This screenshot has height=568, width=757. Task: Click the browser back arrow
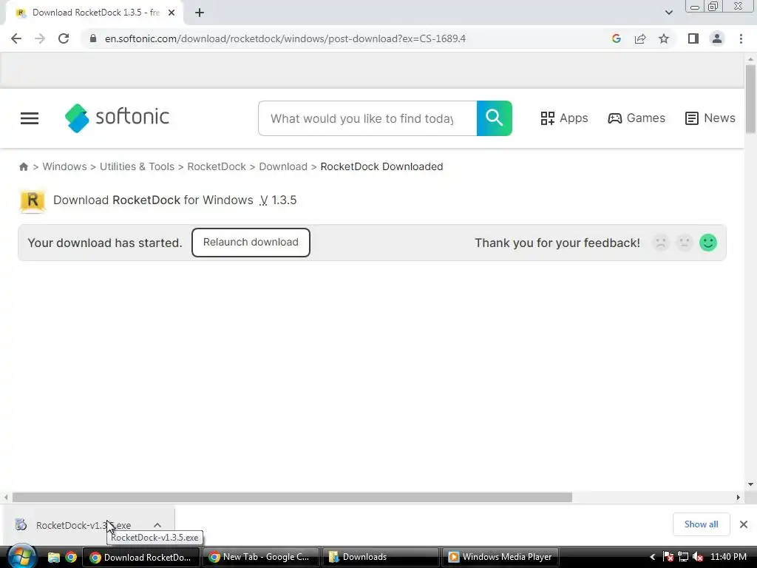16,38
